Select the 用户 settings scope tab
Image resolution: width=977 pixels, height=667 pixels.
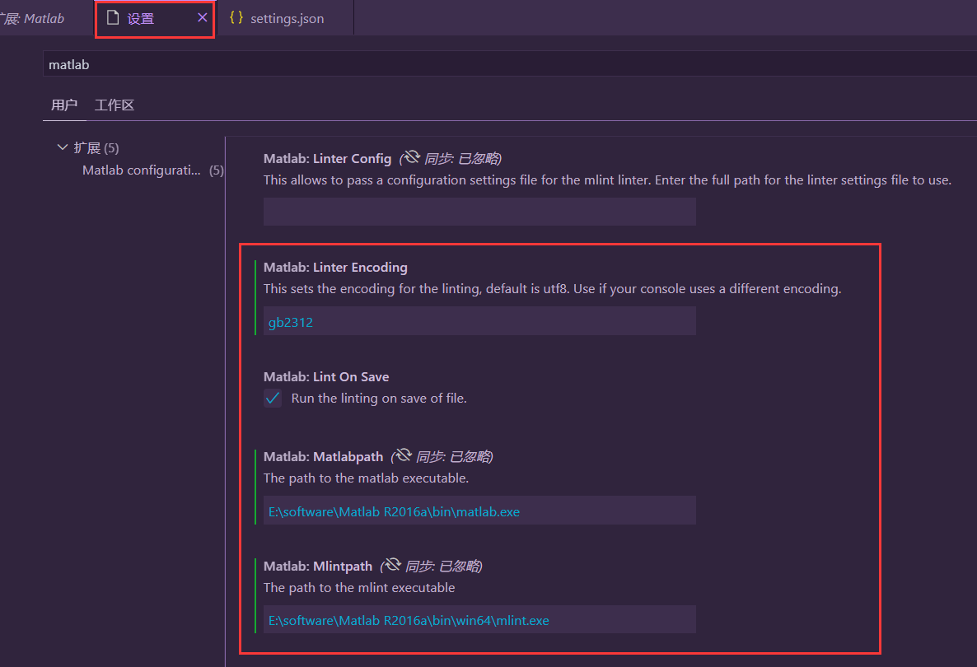[64, 105]
